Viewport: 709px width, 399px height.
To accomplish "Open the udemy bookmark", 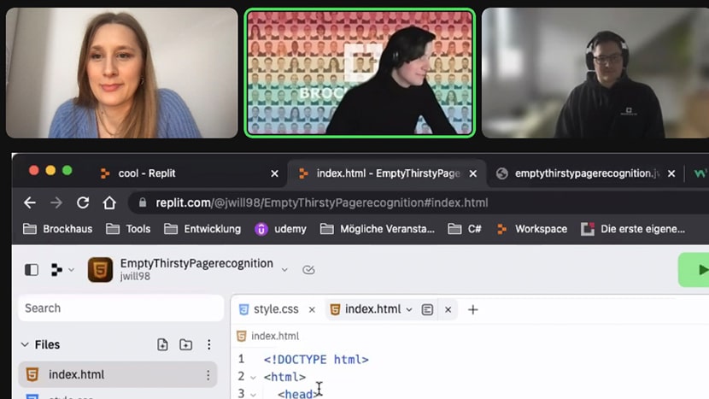I will pyautogui.click(x=280, y=229).
